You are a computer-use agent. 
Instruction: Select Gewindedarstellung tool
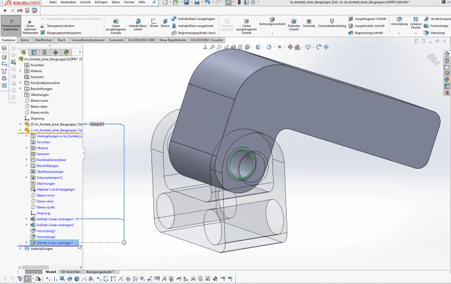point(332,23)
